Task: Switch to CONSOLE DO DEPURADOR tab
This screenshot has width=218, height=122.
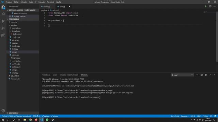Action: [x=69, y=75]
